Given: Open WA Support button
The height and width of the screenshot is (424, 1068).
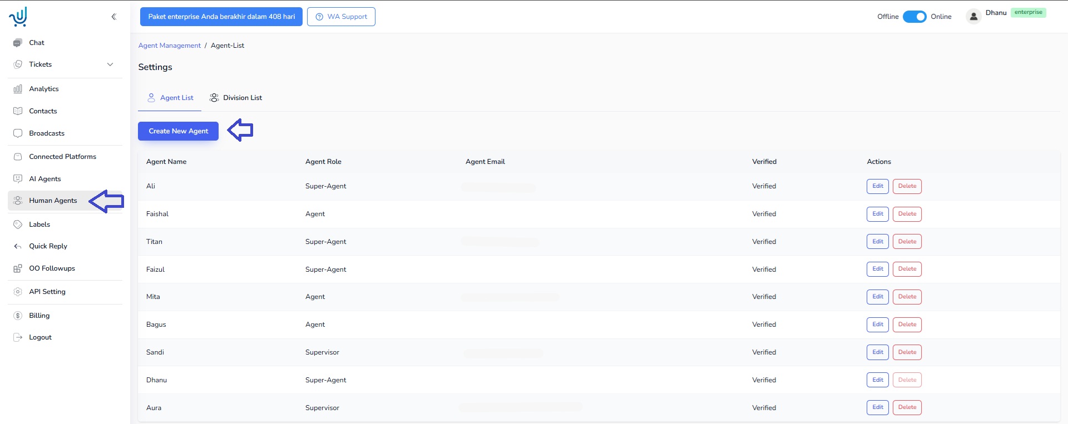Looking at the screenshot, I should click(x=341, y=17).
